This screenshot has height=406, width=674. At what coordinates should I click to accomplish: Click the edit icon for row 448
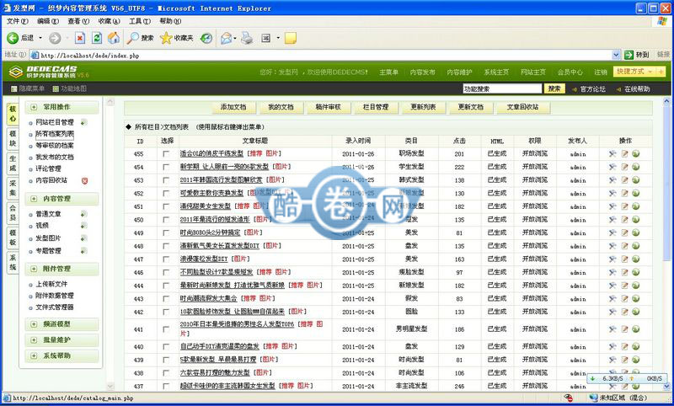[x=624, y=246]
